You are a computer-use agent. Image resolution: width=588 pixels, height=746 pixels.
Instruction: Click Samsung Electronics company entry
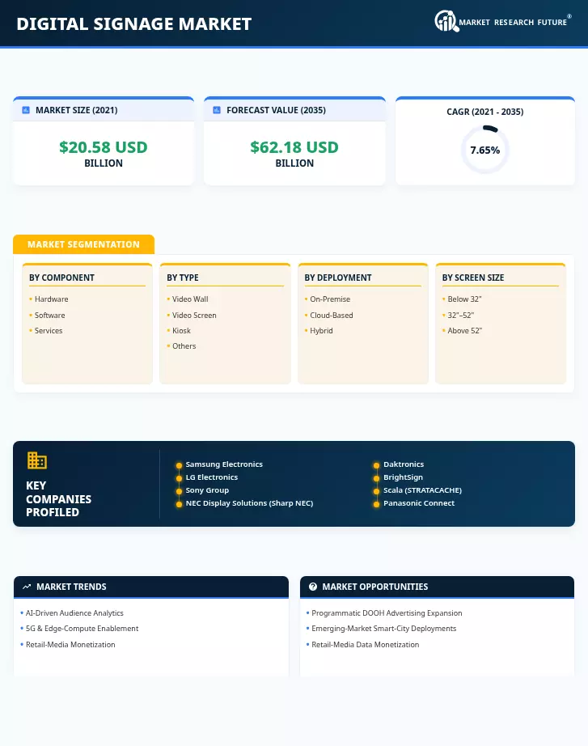[x=224, y=464]
